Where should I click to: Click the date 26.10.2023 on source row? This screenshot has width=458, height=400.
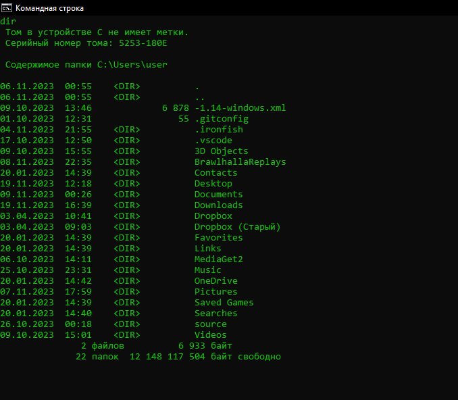click(27, 324)
